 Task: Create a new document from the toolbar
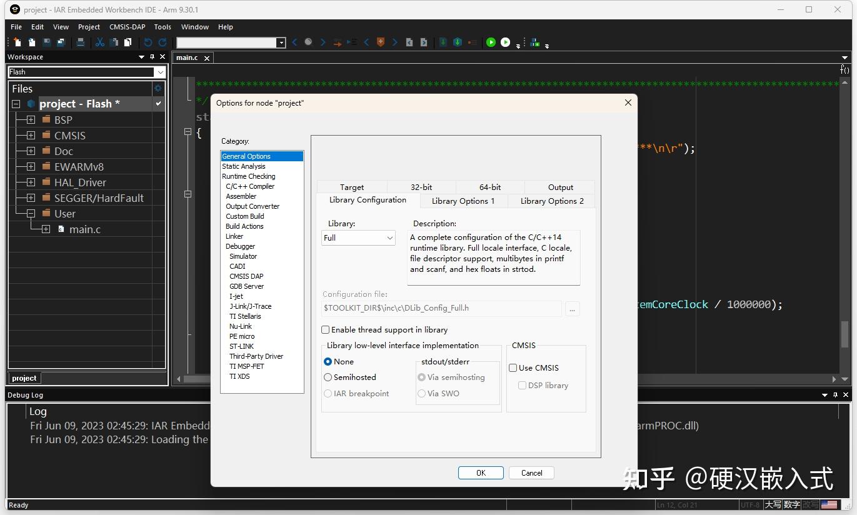pyautogui.click(x=18, y=42)
